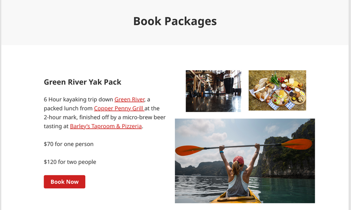The height and width of the screenshot is (210, 351).
Task: Follow the Copper Penny Grill link
Action: 119,108
